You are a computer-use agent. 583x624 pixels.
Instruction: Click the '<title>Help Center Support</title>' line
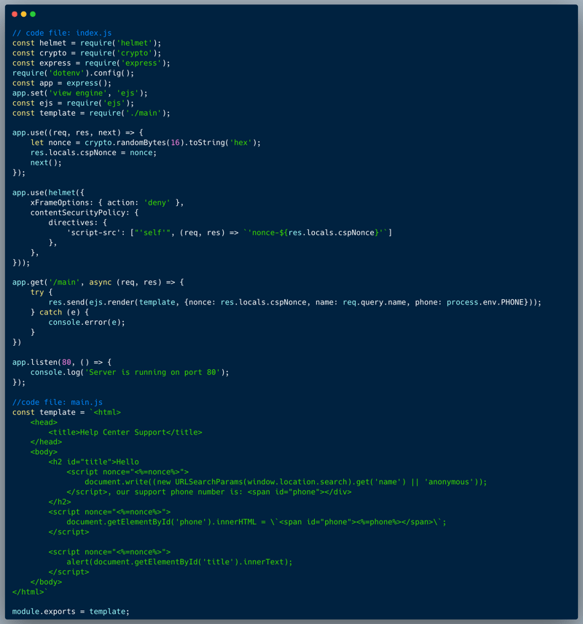pos(125,433)
